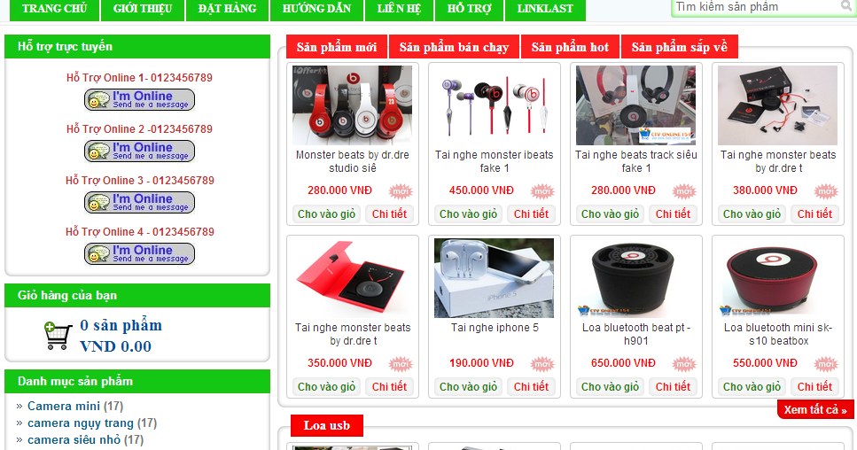Go to HƯỚNG DẪN menu page

(316, 9)
